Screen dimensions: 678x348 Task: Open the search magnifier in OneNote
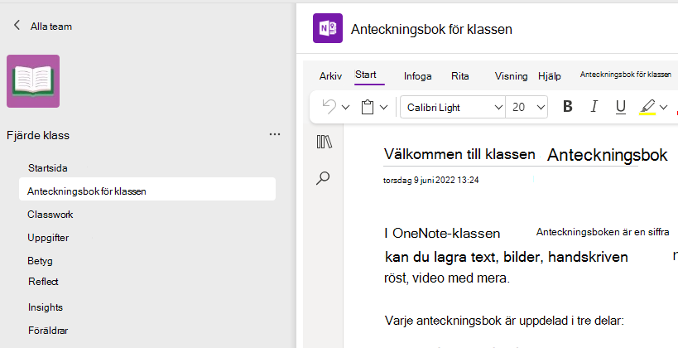pyautogui.click(x=323, y=178)
